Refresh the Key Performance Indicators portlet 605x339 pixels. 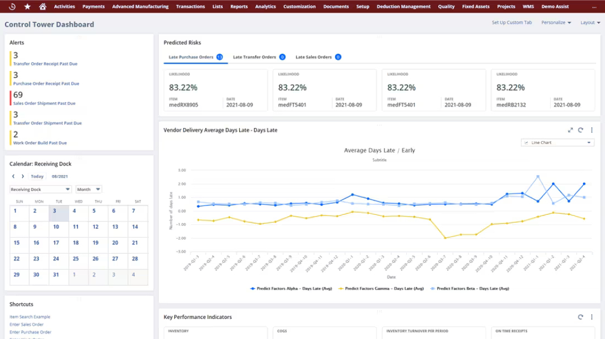581,317
